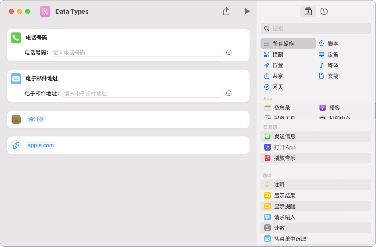Viewport: 376px width, 247px height.
Task: Click the 键入电子邮件地址 input field
Action: click(x=143, y=94)
